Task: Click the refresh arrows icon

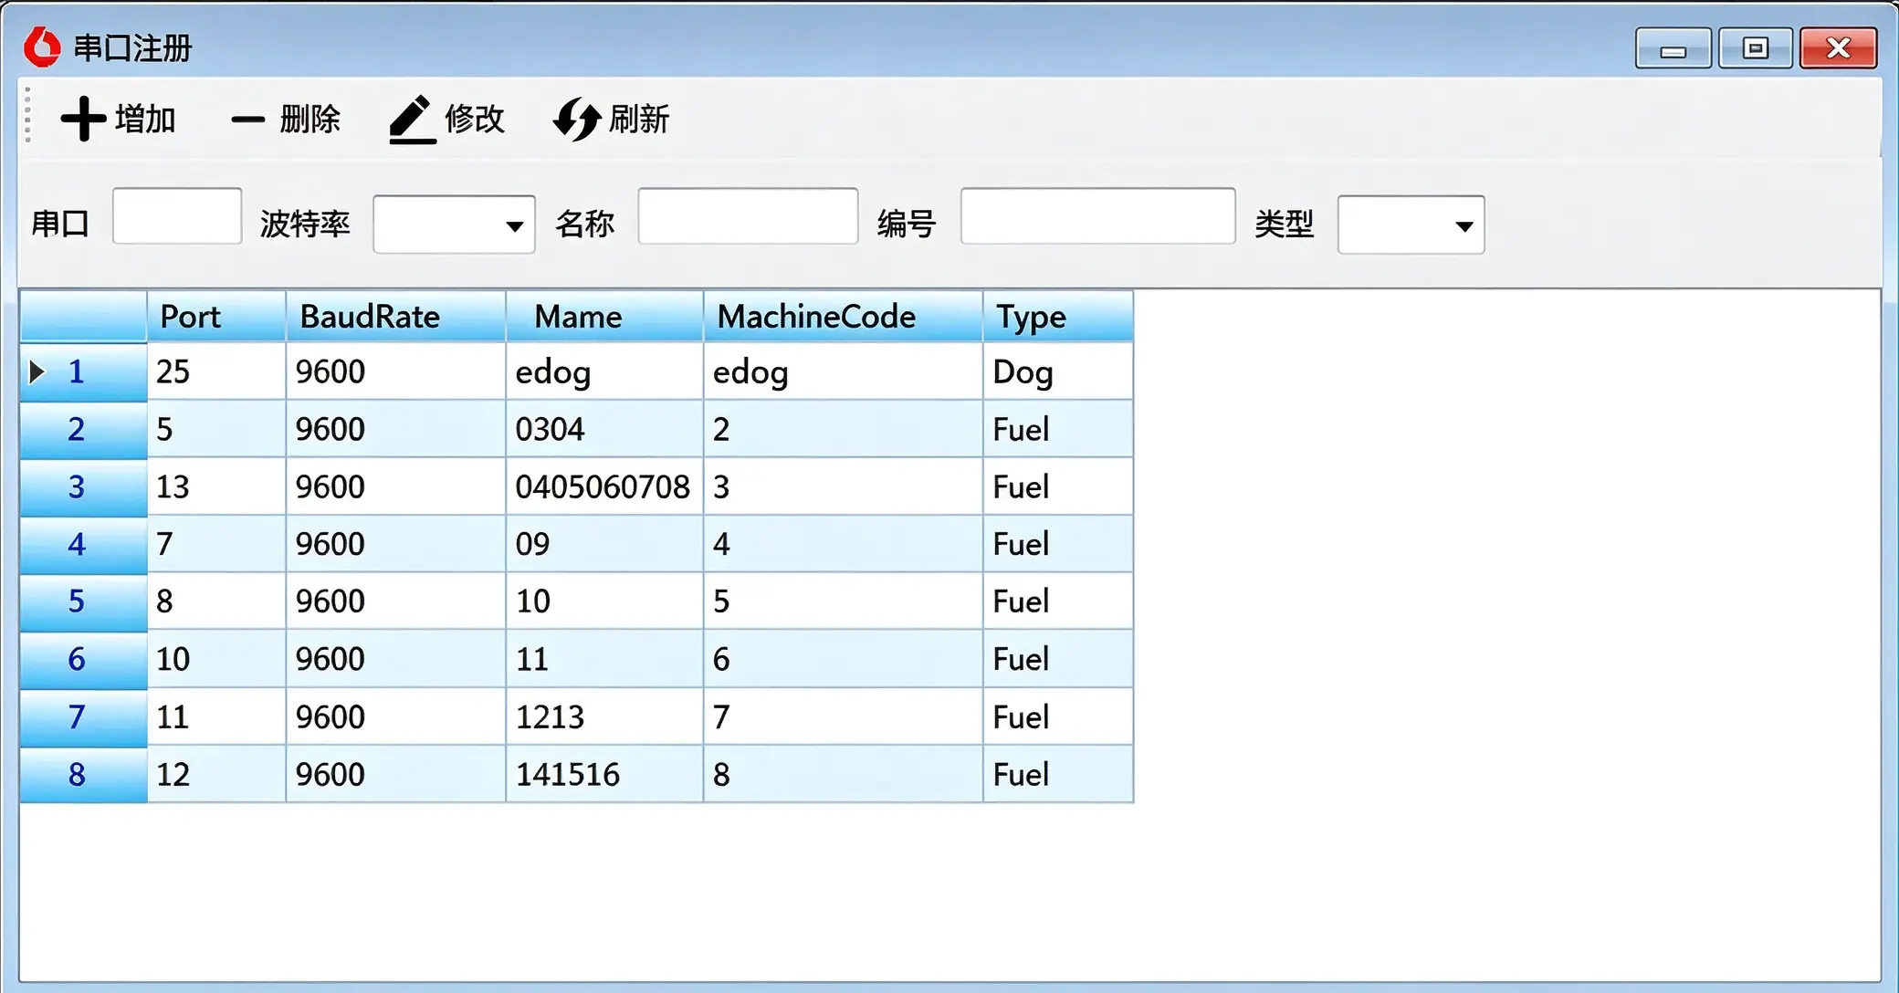Action: tap(576, 120)
